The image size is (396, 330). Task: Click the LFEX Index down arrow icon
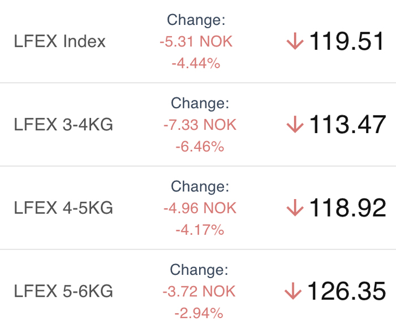(295, 41)
